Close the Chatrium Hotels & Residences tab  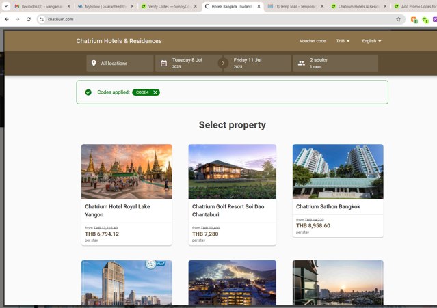pyautogui.click(x=385, y=6)
